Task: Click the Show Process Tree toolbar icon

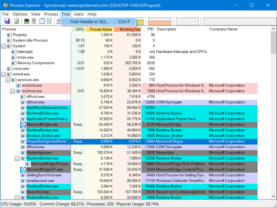Action: (x=34, y=21)
